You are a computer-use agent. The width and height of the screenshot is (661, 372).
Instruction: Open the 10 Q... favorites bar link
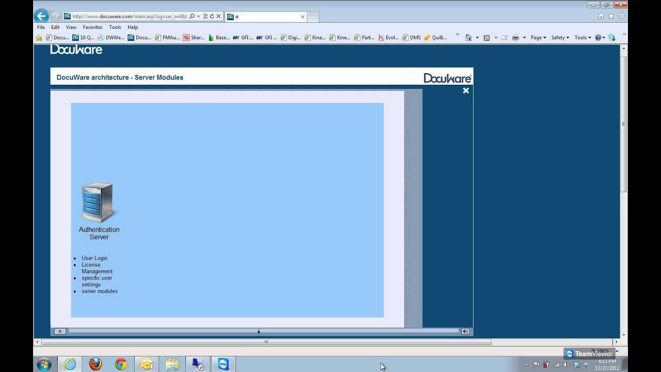pyautogui.click(x=83, y=38)
